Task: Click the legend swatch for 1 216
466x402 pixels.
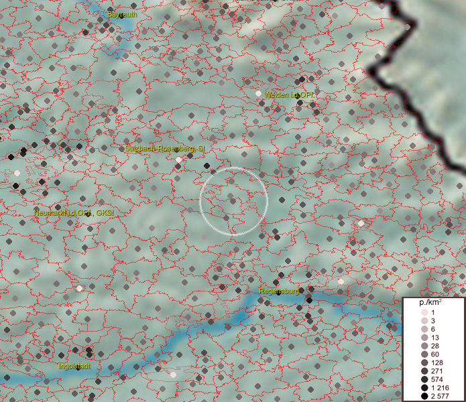Action: point(424,389)
